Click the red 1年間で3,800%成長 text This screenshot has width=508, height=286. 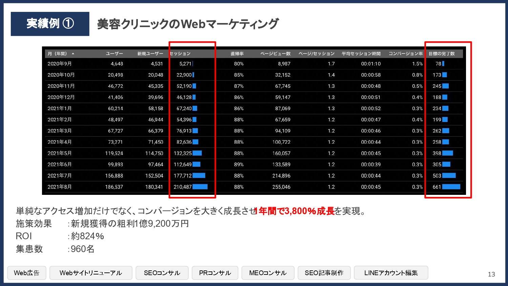[295, 211]
